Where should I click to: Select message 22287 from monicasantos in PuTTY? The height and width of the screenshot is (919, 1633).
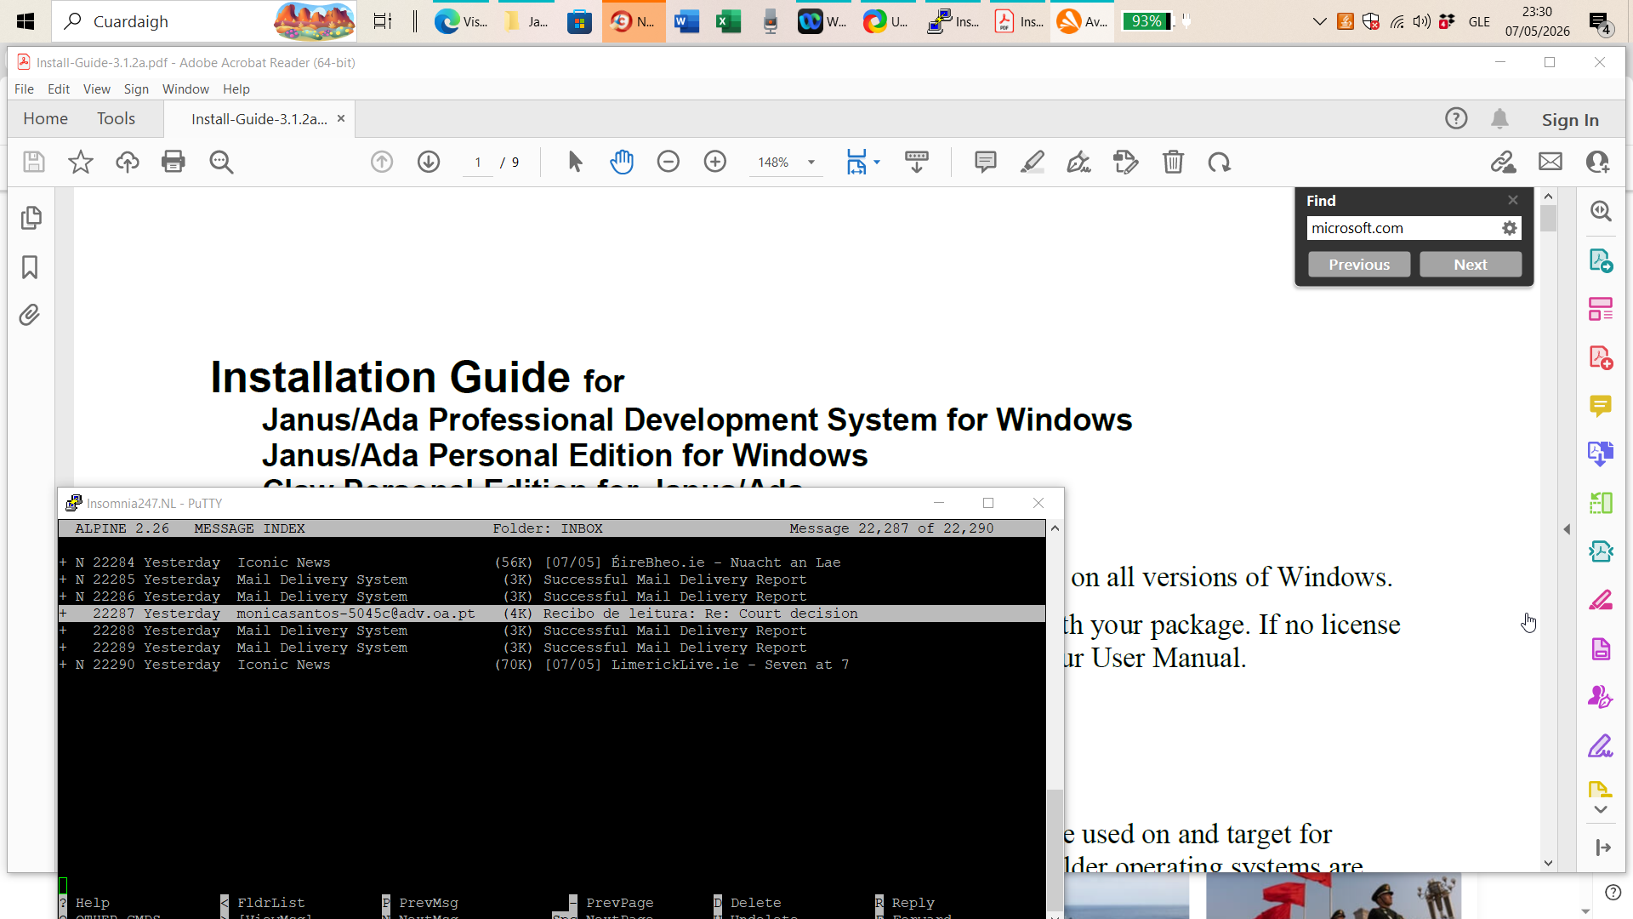pos(552,614)
